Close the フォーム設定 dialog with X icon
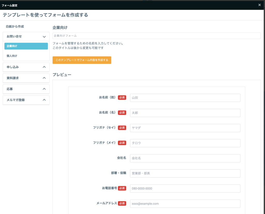Image resolution: width=265 pixels, height=214 pixels. [x=259, y=5]
